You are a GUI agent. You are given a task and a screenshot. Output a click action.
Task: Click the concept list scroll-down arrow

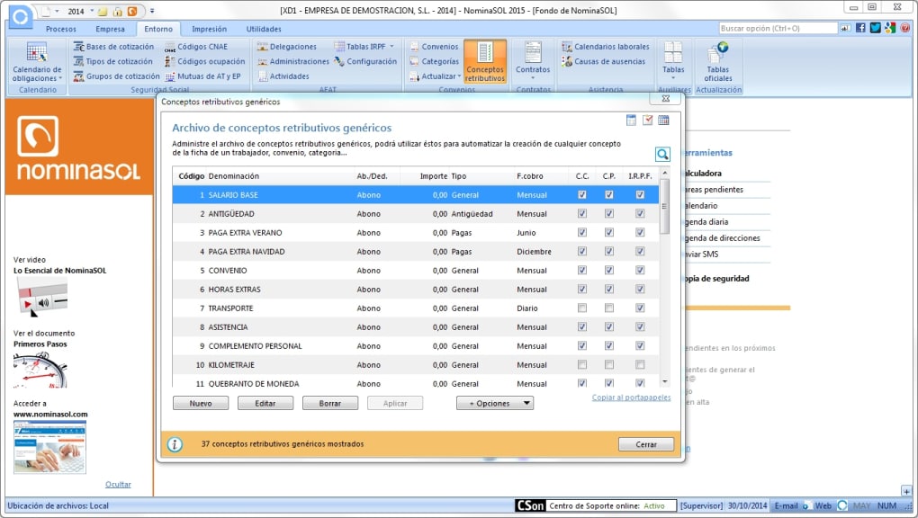[664, 381]
